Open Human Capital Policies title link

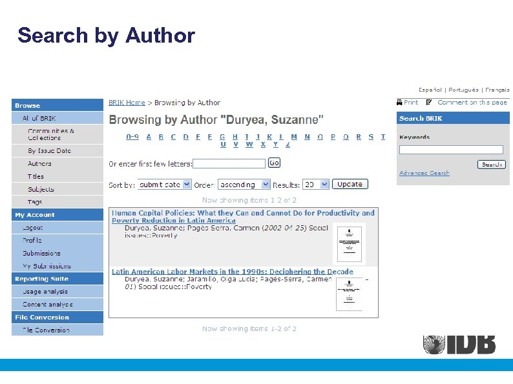243,217
